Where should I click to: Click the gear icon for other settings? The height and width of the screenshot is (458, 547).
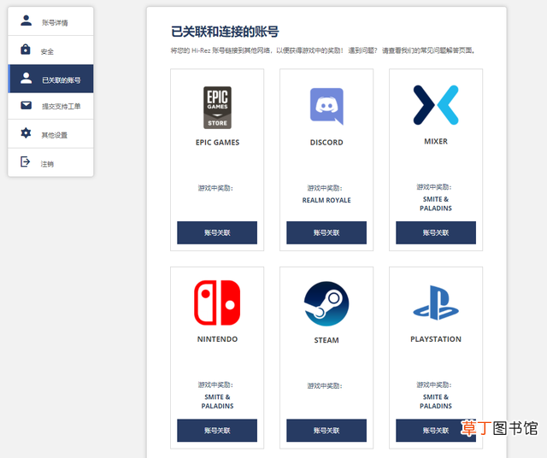pos(26,133)
